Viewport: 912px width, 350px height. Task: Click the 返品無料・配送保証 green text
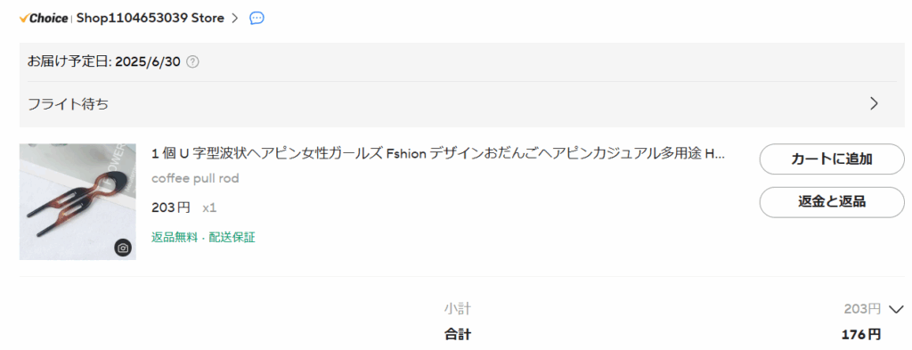coord(203,237)
